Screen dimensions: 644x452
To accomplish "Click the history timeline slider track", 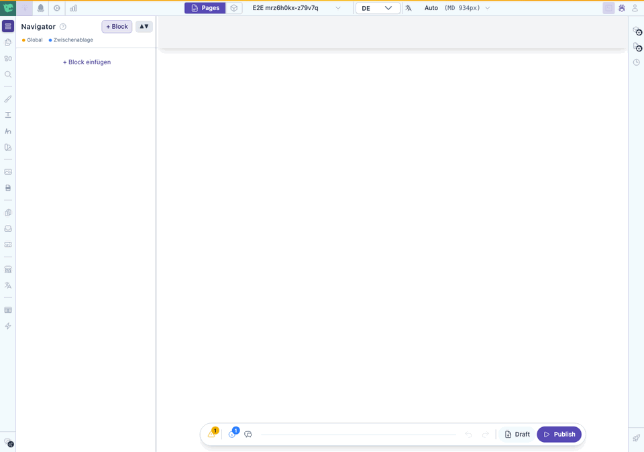I will [x=358, y=435].
